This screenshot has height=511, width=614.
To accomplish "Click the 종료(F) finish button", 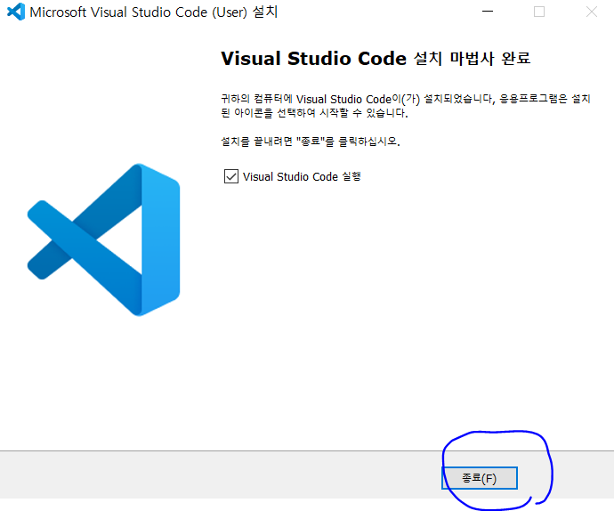I will (480, 478).
